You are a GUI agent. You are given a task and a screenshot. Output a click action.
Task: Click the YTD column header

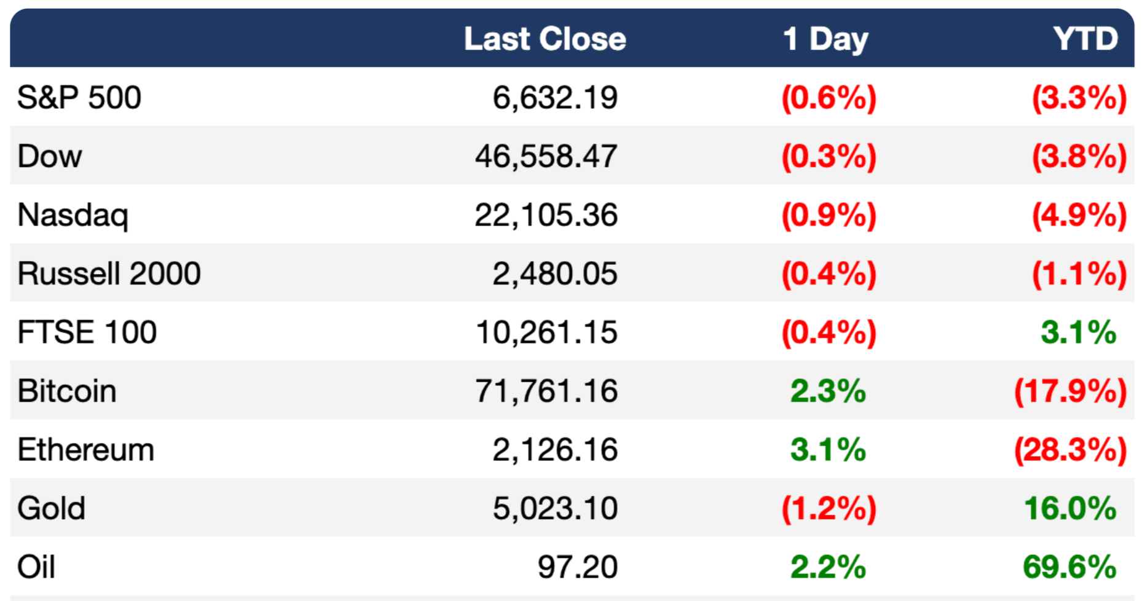click(x=1085, y=39)
